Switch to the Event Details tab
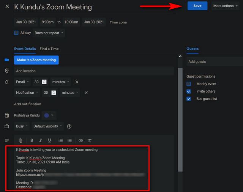 [25, 49]
